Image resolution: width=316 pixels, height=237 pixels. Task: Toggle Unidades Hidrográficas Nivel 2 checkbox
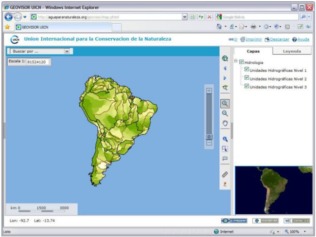click(247, 78)
